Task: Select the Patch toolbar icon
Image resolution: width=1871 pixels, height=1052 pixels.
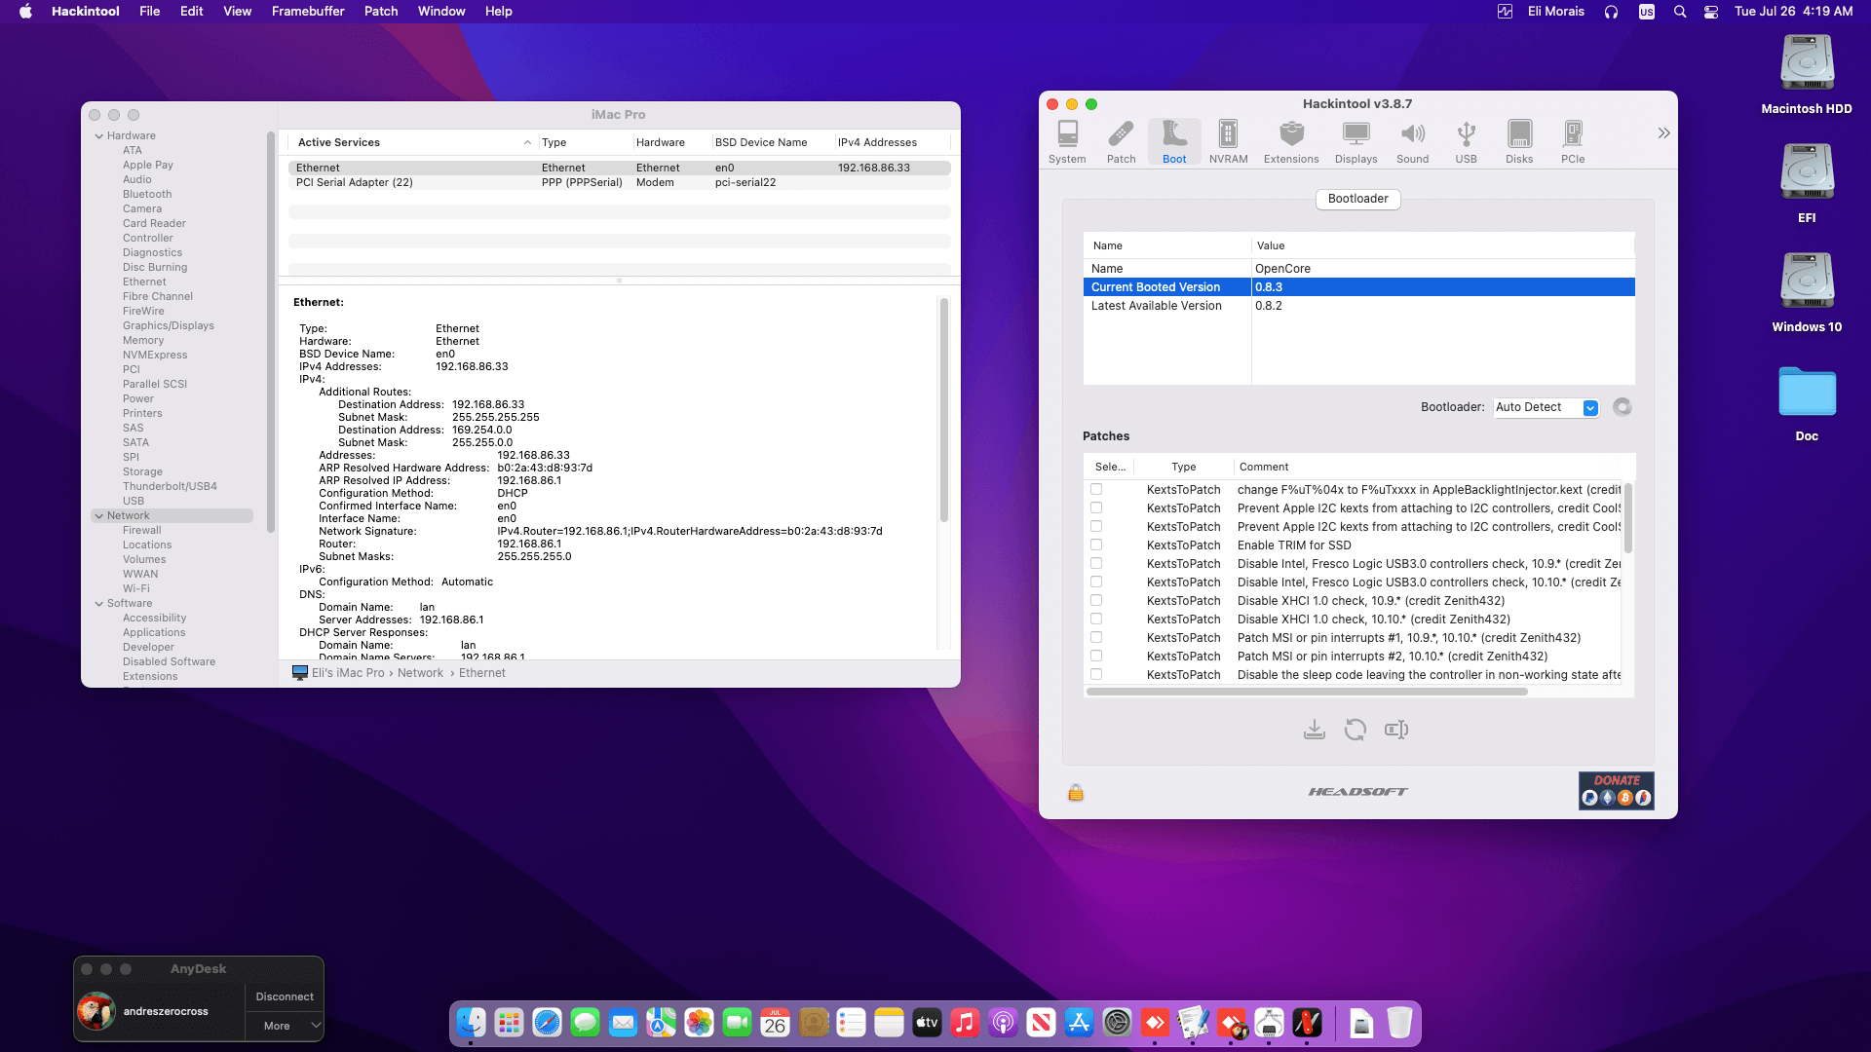Action: coord(1121,141)
